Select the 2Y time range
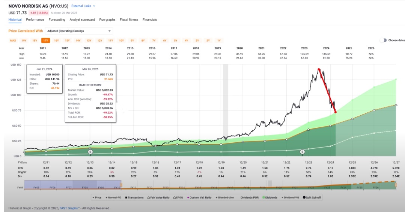 (208, 40)
